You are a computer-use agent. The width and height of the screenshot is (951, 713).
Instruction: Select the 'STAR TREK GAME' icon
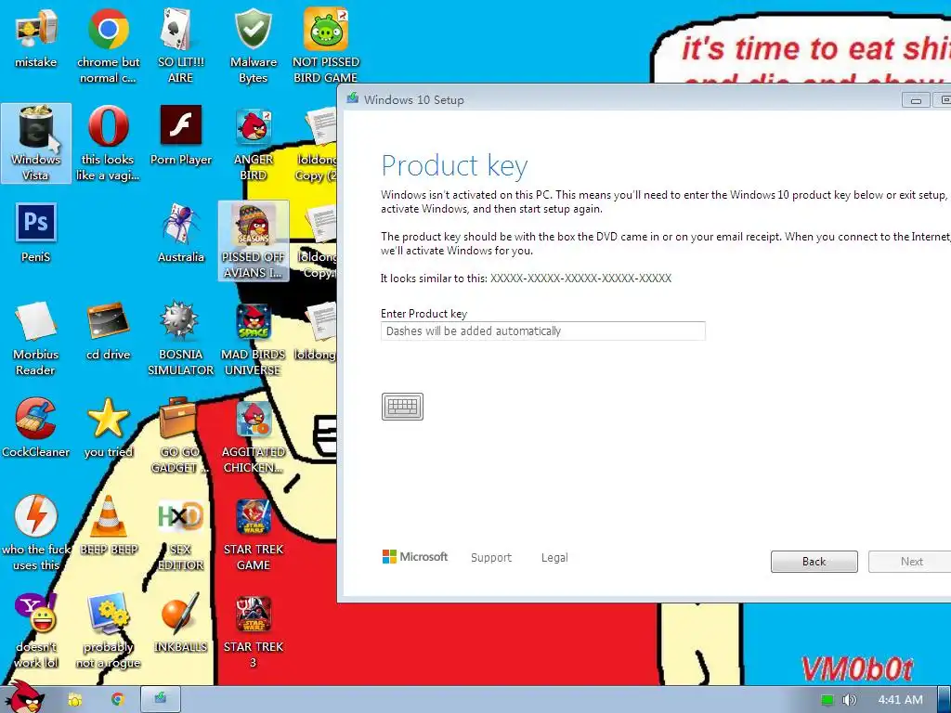253,534
